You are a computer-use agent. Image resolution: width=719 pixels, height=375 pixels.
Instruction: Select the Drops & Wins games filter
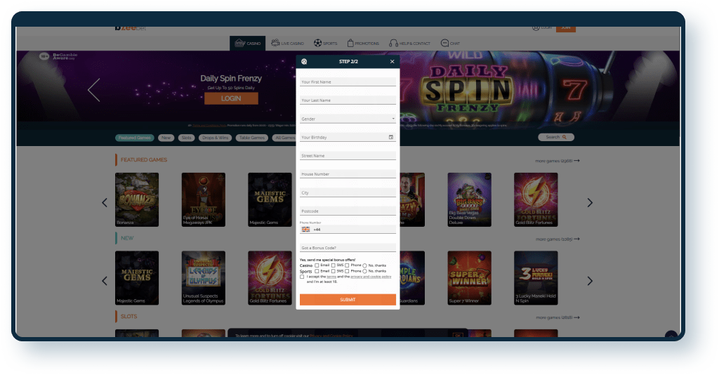click(214, 138)
